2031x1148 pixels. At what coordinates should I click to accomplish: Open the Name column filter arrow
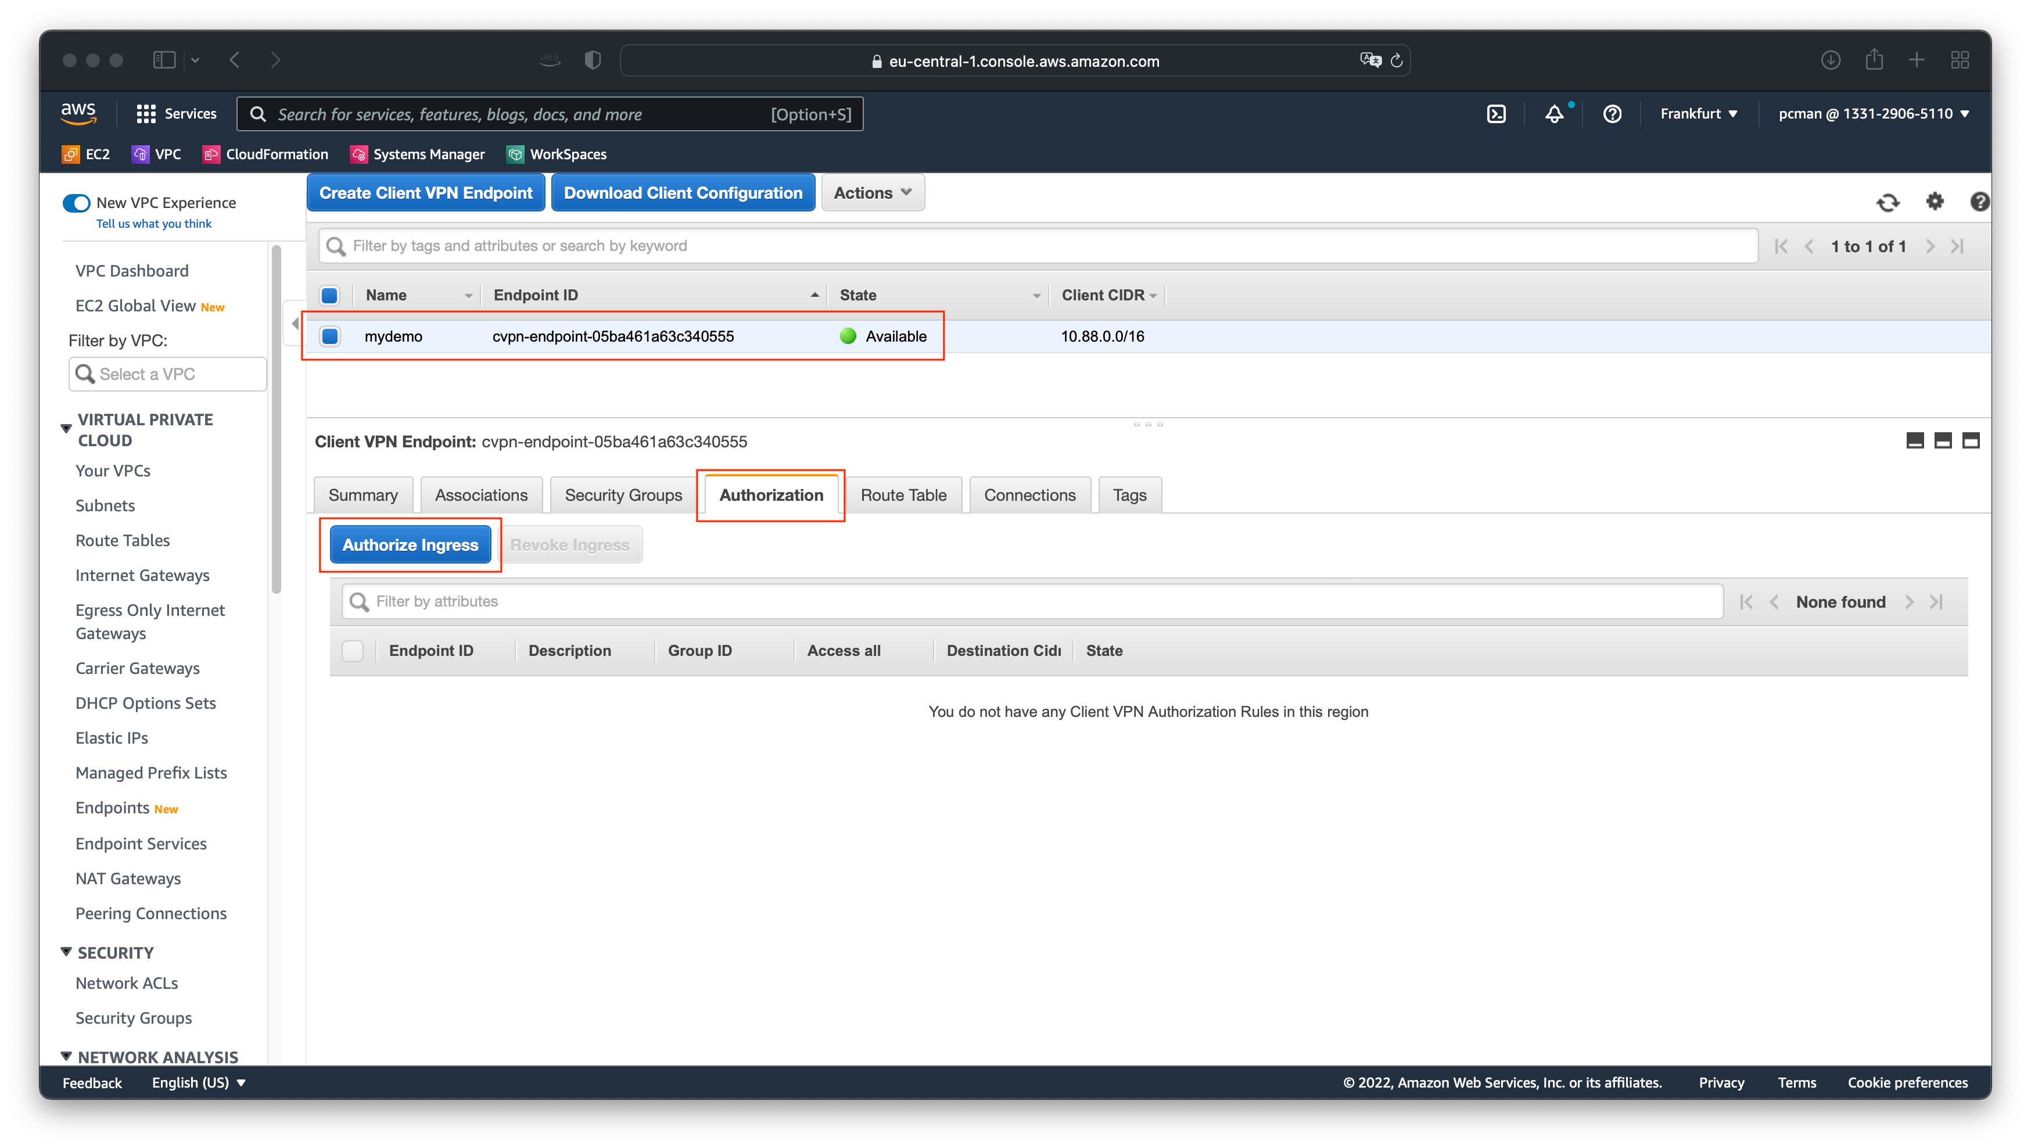[x=468, y=296]
